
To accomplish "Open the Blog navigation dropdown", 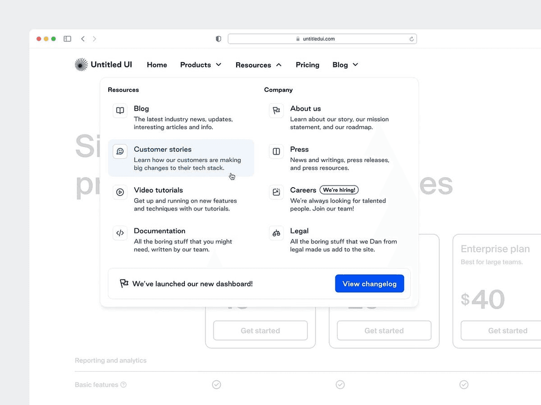I will [345, 65].
